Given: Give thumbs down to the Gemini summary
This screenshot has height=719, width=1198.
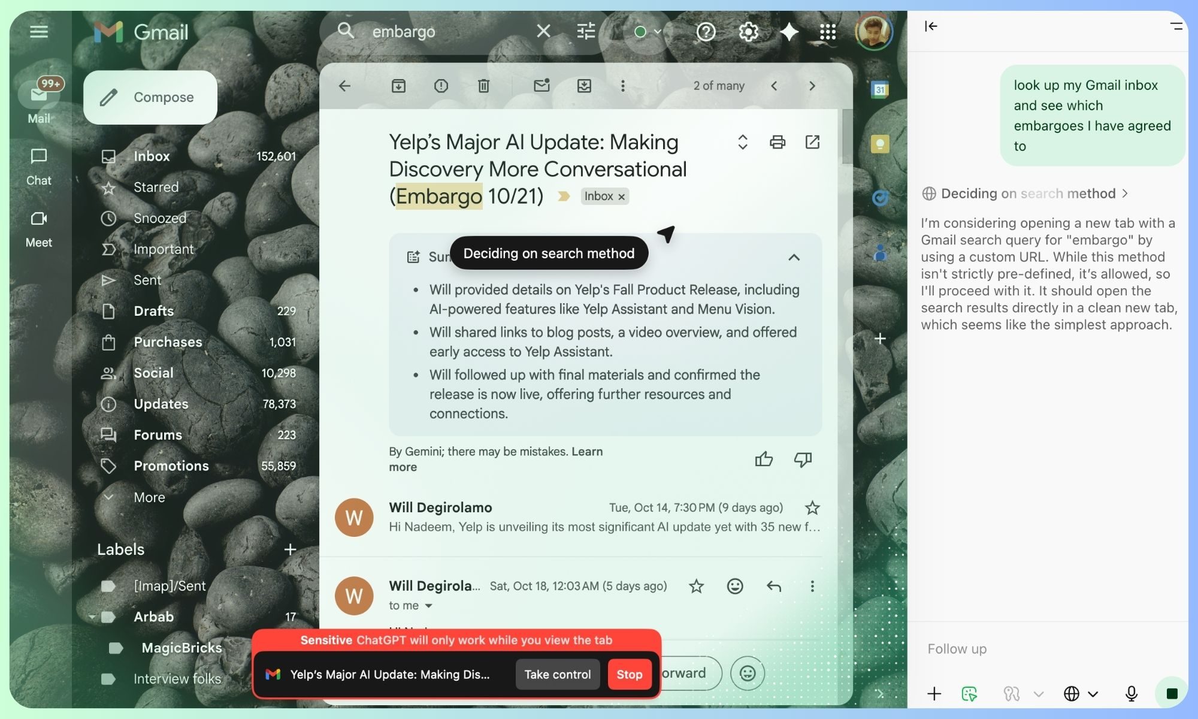Looking at the screenshot, I should click(x=803, y=460).
